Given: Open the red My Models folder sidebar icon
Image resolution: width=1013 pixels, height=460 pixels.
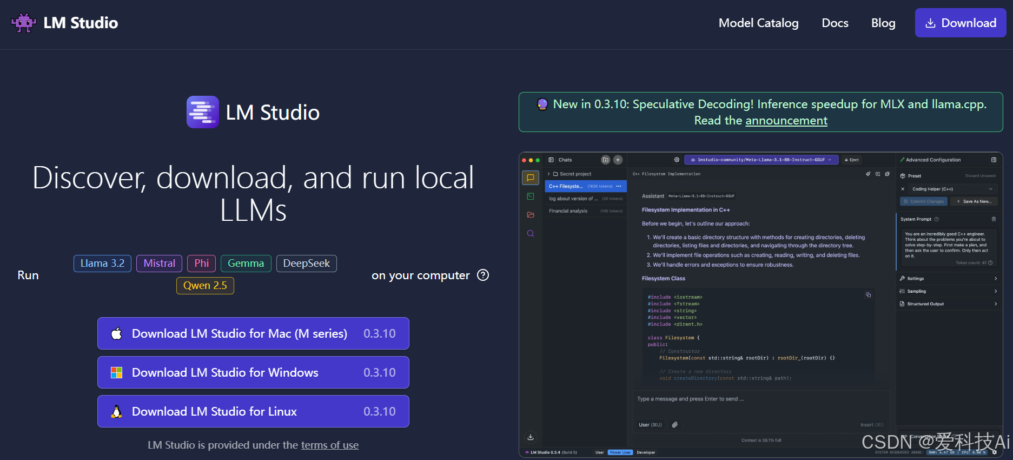Looking at the screenshot, I should pos(531,215).
